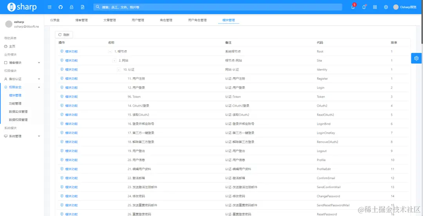423x216 pixels.
Task: Click shield icon in Identity row
Action: (x=62, y=69)
